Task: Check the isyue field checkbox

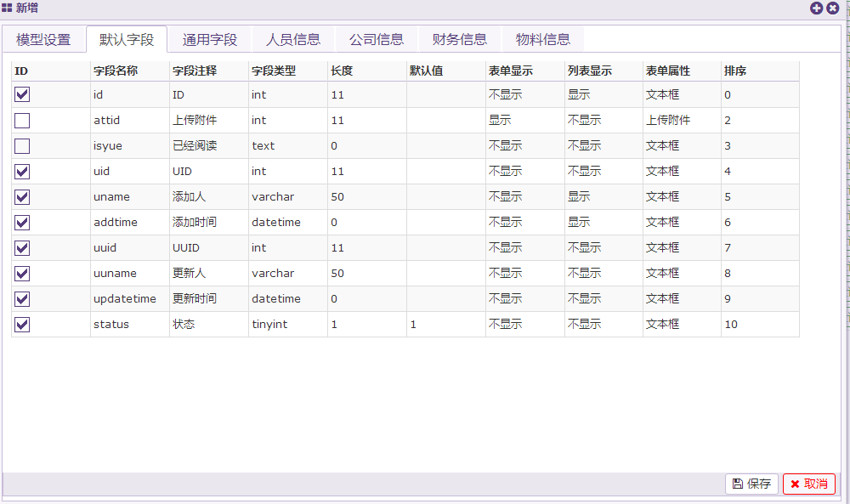Action: (22, 145)
